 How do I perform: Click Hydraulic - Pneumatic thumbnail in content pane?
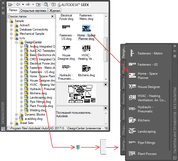[66, 67]
